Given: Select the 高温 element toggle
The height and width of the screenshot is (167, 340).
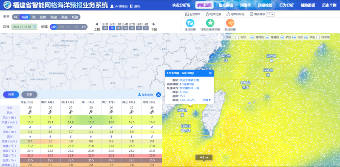Looking at the screenshot, I should click(x=64, y=17).
